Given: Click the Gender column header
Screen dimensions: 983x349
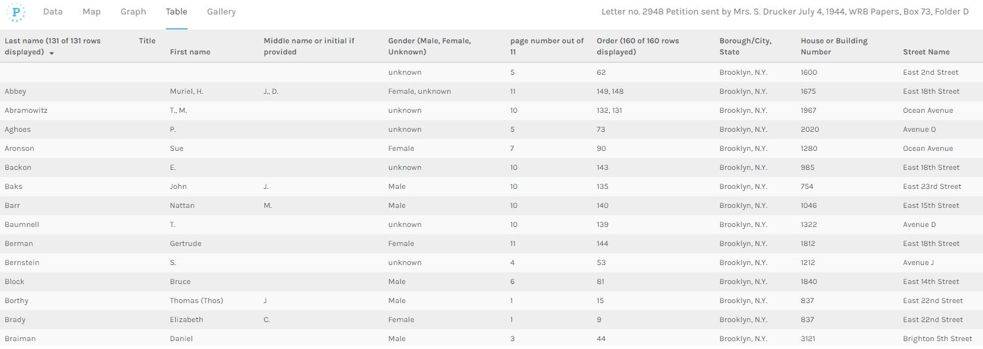Looking at the screenshot, I should coord(429,46).
